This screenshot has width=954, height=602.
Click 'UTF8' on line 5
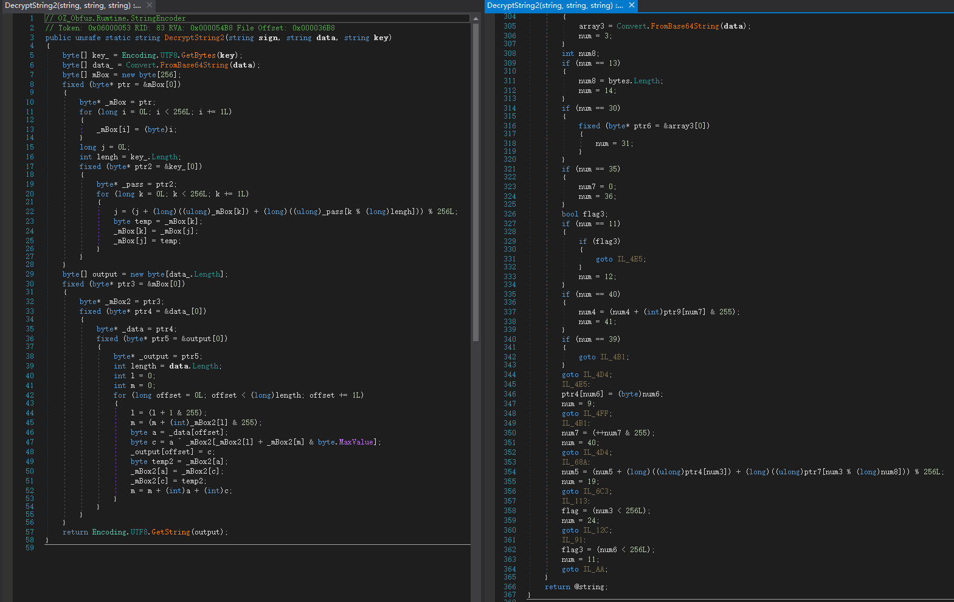click(x=168, y=55)
